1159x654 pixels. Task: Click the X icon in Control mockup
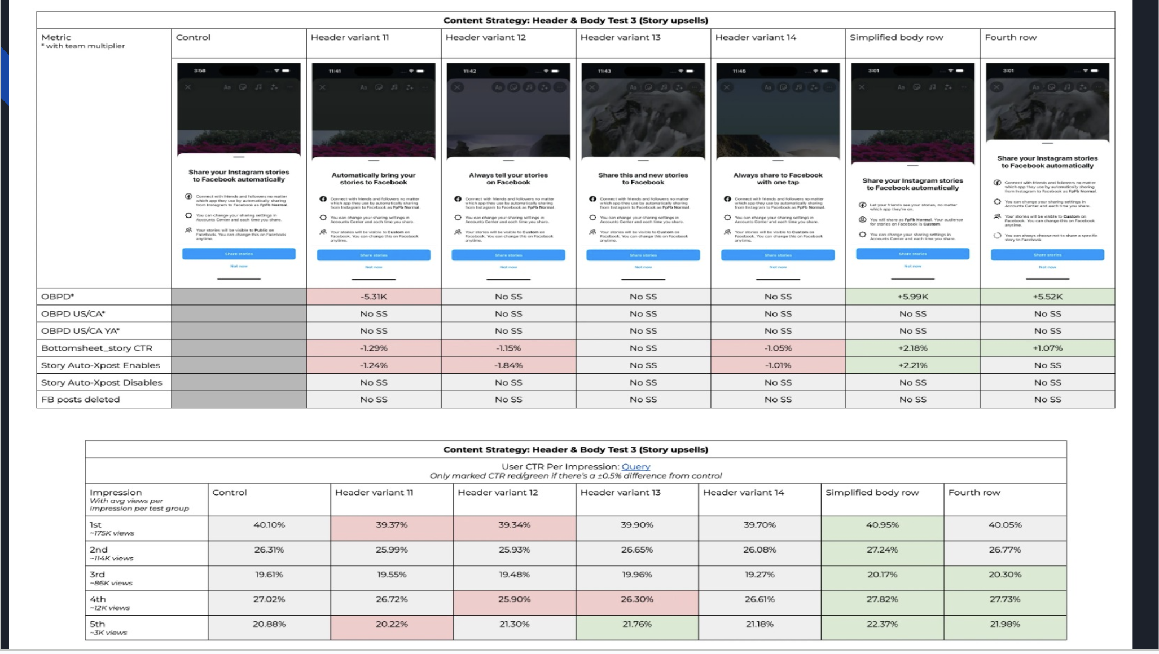pyautogui.click(x=188, y=87)
